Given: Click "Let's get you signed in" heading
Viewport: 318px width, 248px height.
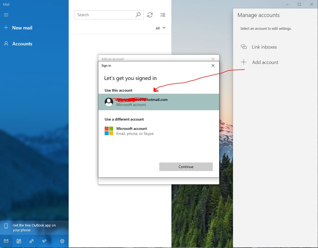Looking at the screenshot, I should [x=130, y=78].
